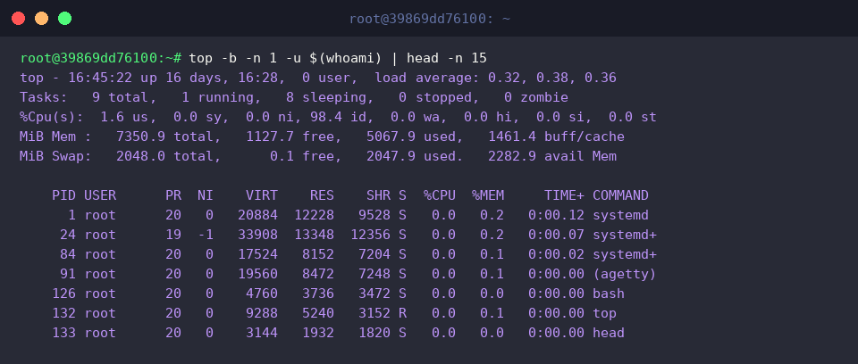Click the VIRT value 20884

point(257,215)
